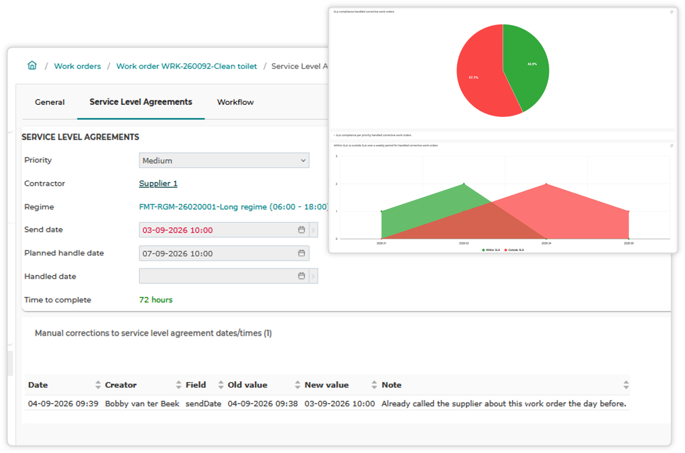
Task: Sort corrections table by Creator column
Action: 178,385
